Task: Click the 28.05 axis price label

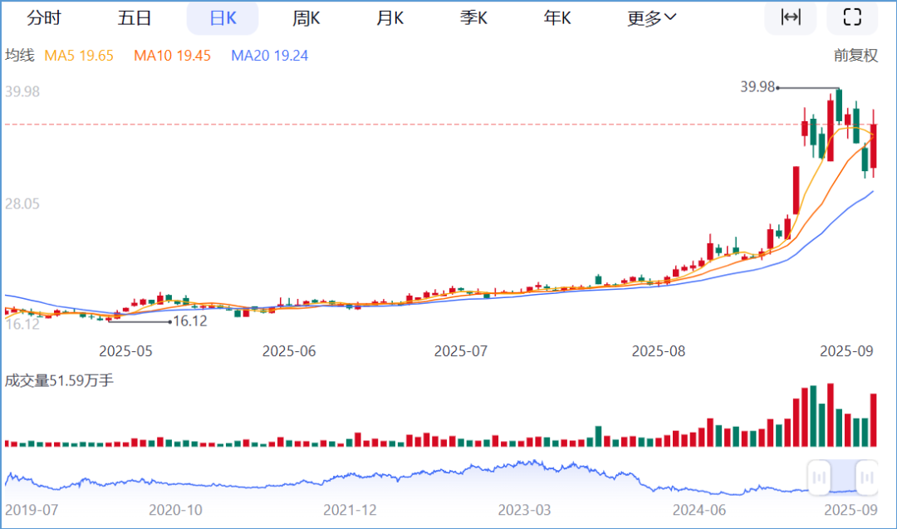Action: tap(22, 203)
